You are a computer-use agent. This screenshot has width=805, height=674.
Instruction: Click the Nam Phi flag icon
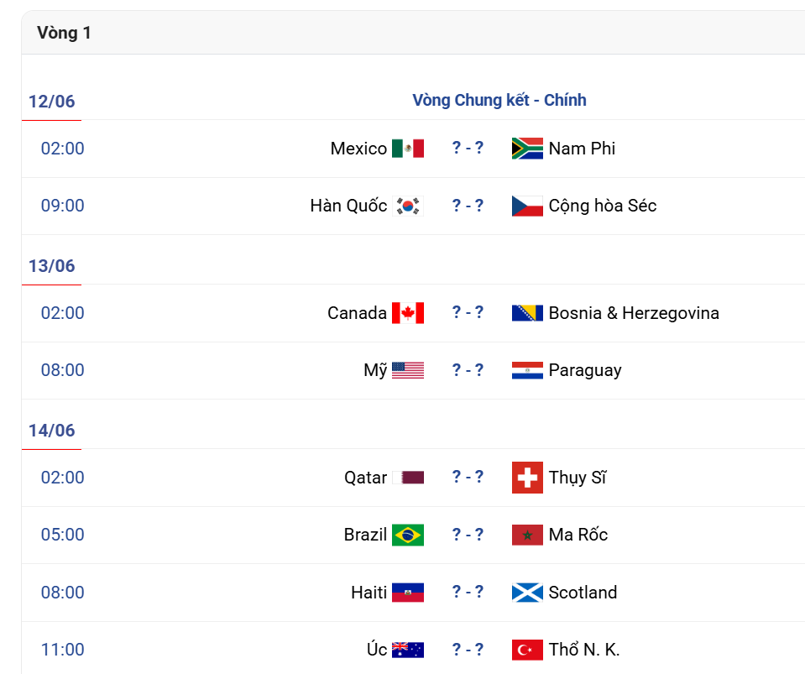click(x=527, y=149)
